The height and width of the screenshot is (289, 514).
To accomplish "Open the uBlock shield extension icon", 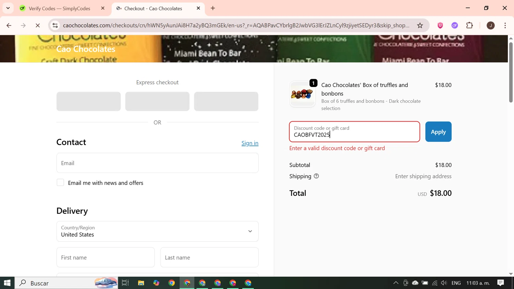I will pyautogui.click(x=440, y=25).
